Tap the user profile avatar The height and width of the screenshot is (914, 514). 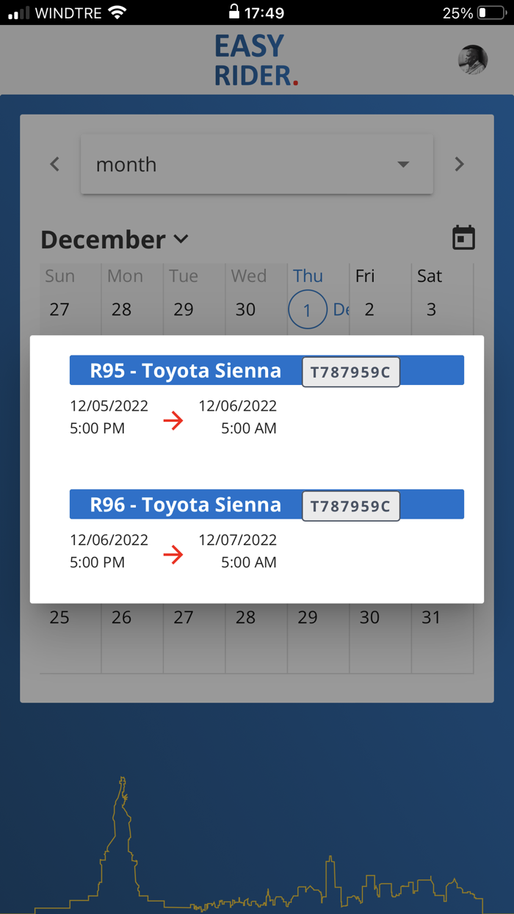(472, 60)
